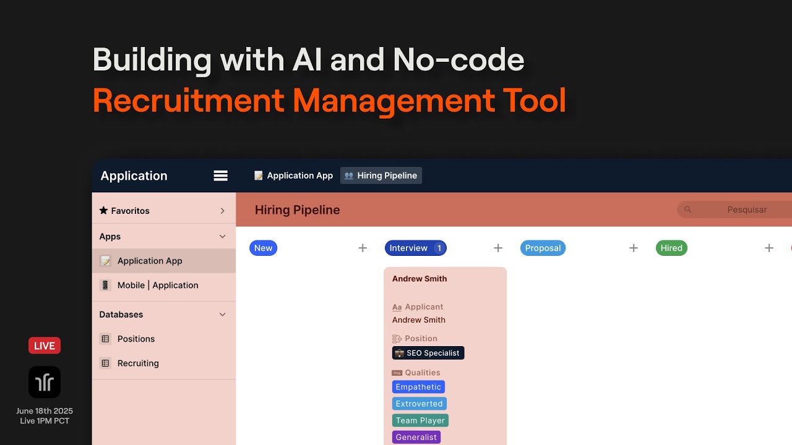Open the hamburger menu beside Application
This screenshot has width=792, height=445.
point(221,176)
